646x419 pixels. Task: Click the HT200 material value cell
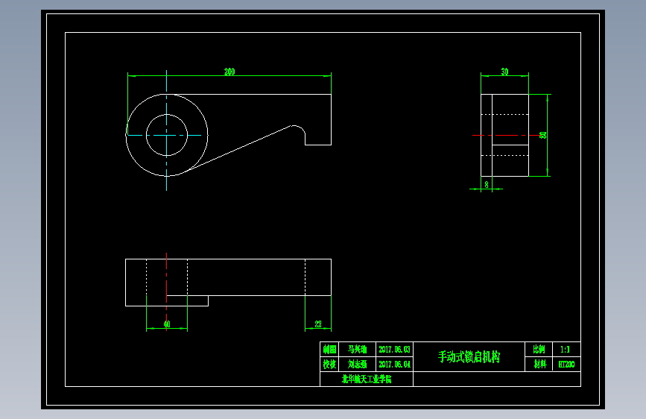coord(566,364)
